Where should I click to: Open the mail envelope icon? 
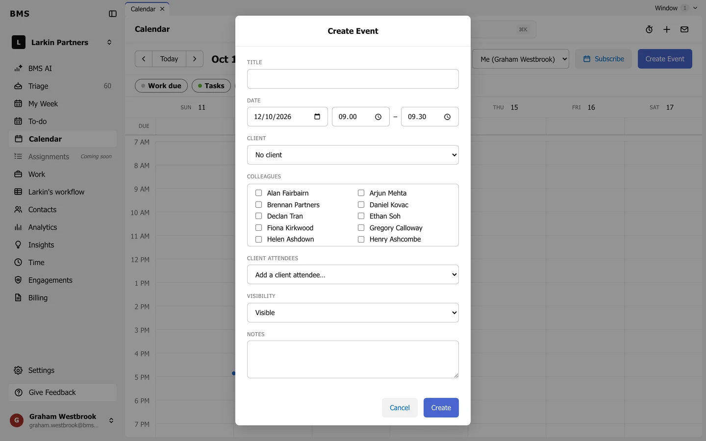684,29
